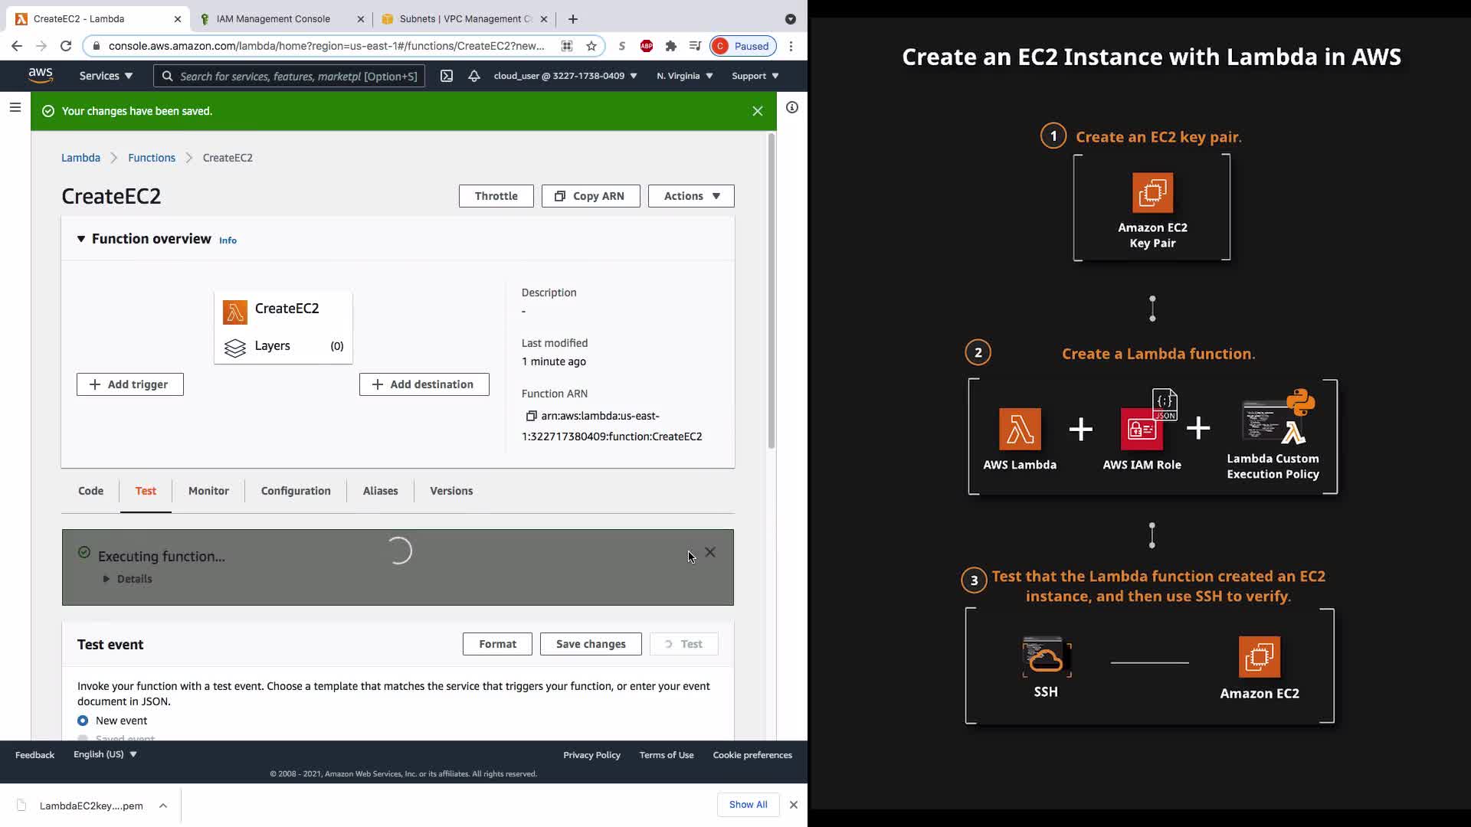This screenshot has width=1471, height=827.
Task: Open the info panel circle icon
Action: (792, 108)
